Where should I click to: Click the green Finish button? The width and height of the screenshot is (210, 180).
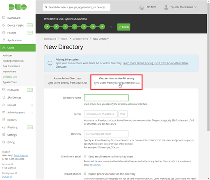(124, 27)
